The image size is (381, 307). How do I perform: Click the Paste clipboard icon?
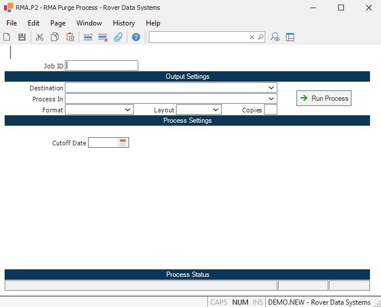pos(70,37)
